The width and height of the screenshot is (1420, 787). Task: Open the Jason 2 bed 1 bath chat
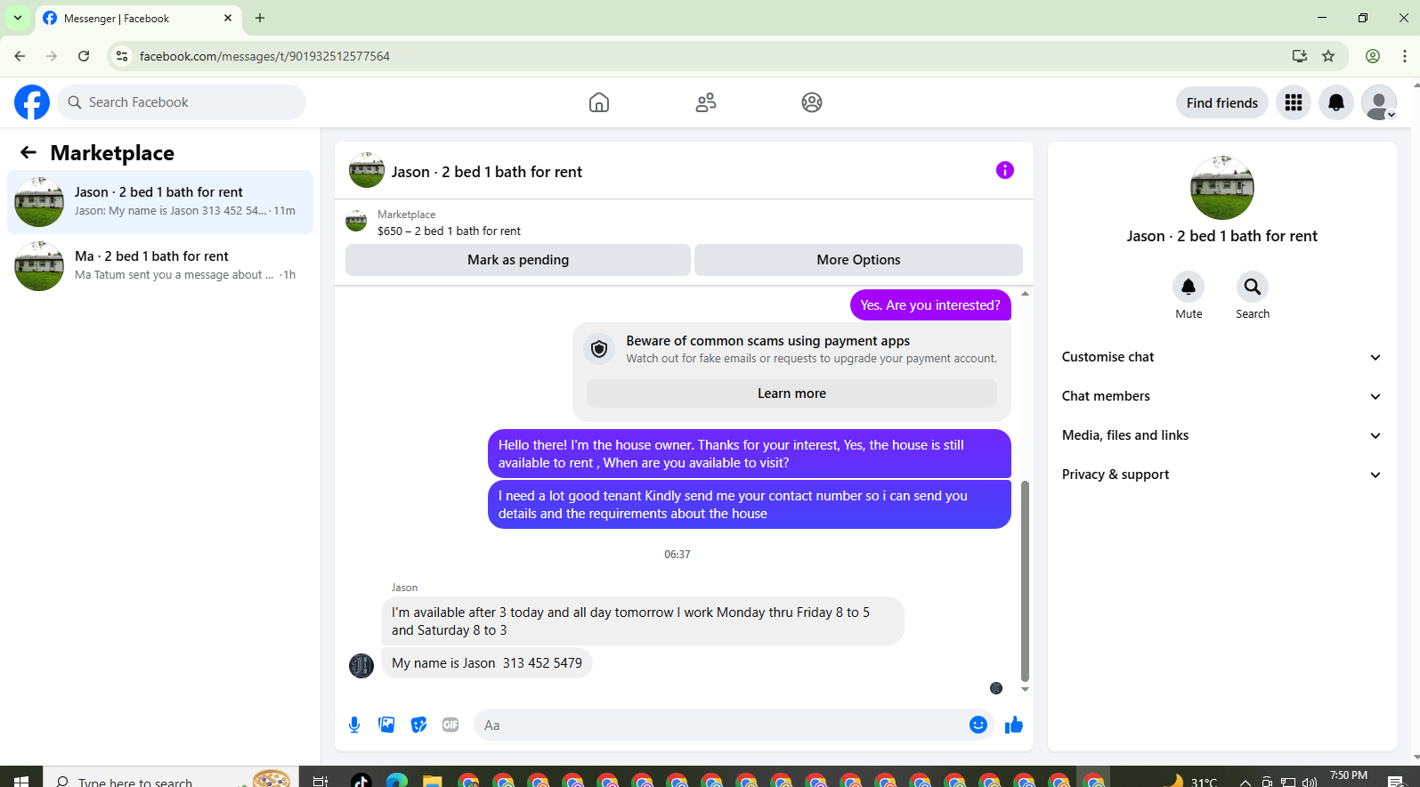(160, 202)
